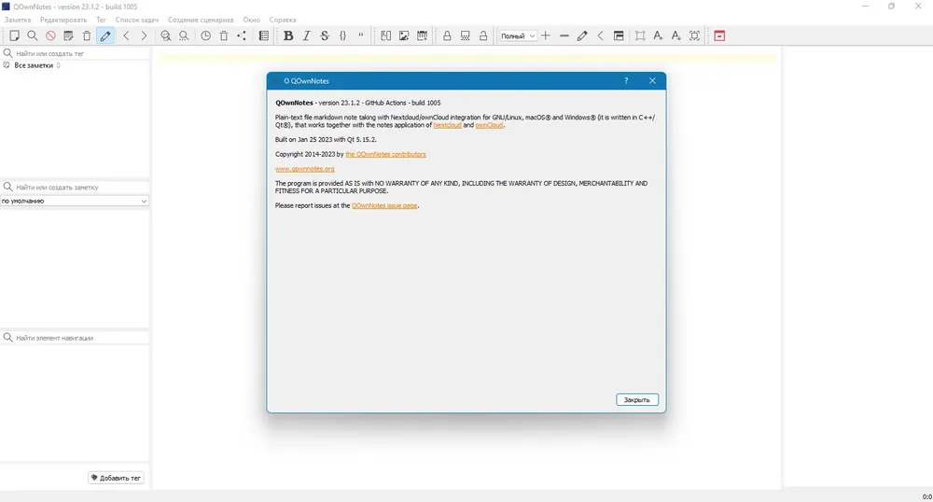Expand the 'Все заметки' tree item

pyautogui.click(x=34, y=65)
